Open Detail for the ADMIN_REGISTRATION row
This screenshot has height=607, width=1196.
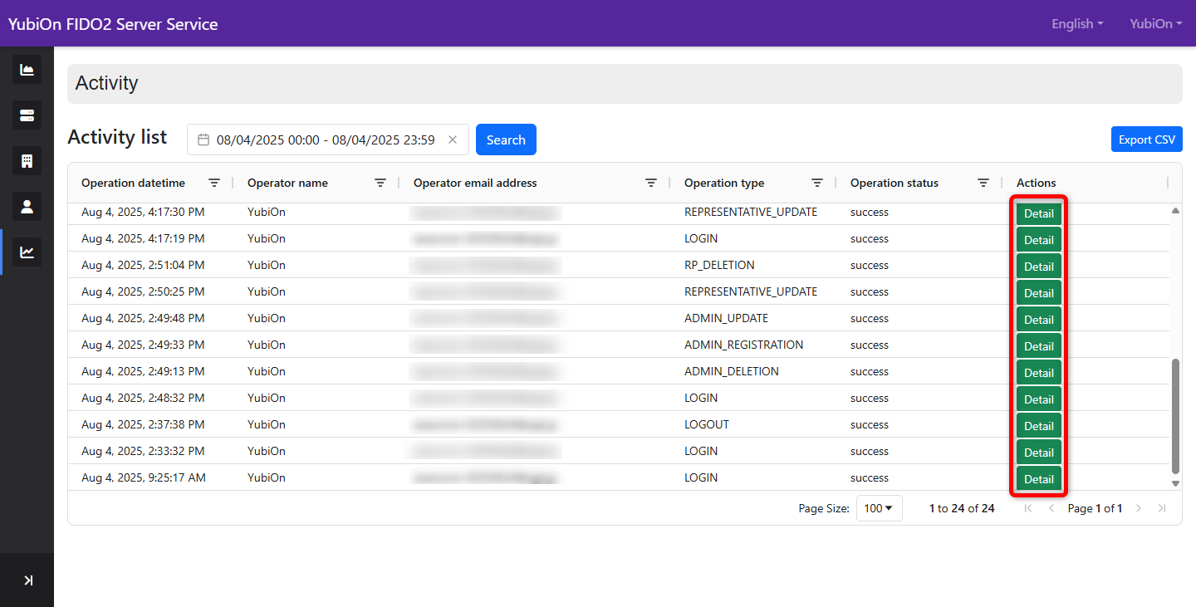[x=1039, y=346]
